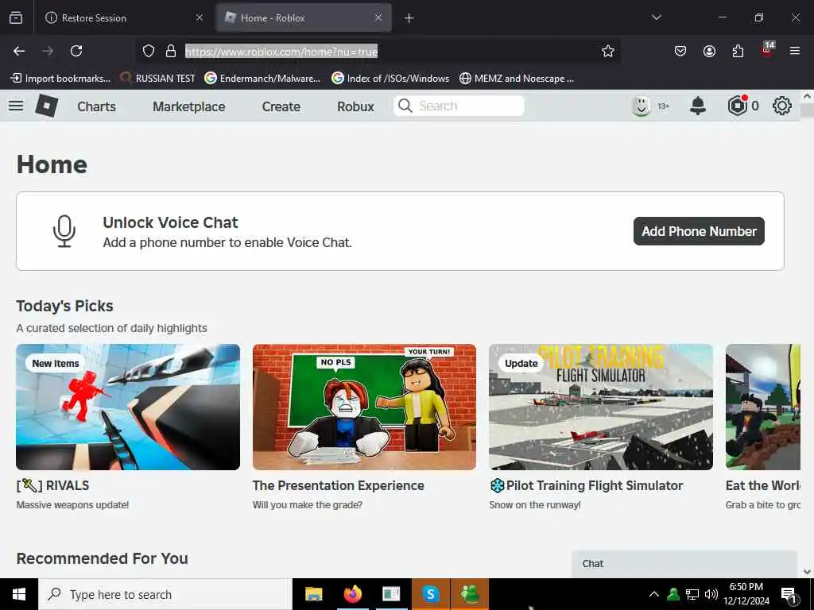Open the Robux navigation item
814x610 pixels.
click(x=355, y=106)
